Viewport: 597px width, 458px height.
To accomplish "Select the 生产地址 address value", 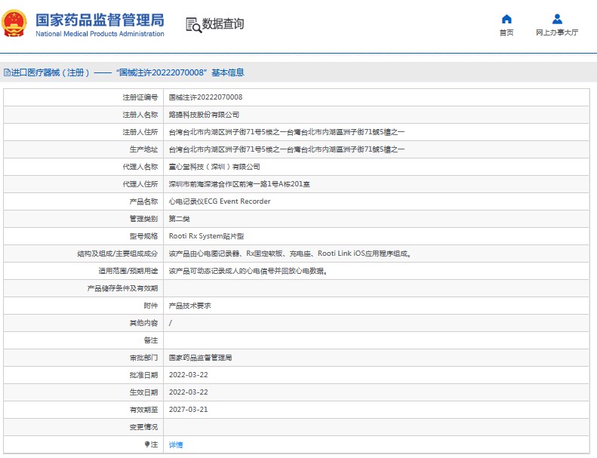I will [x=287, y=149].
